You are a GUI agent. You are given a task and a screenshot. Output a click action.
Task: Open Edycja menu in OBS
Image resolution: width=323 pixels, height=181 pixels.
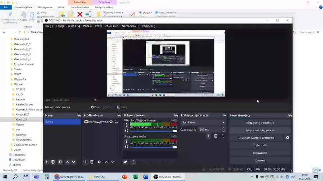(60, 26)
